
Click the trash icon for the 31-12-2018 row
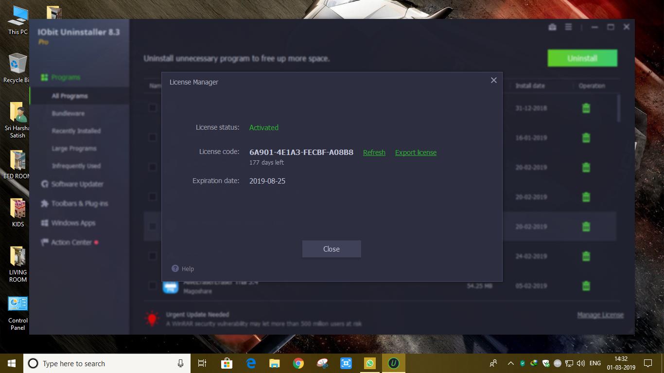click(586, 108)
